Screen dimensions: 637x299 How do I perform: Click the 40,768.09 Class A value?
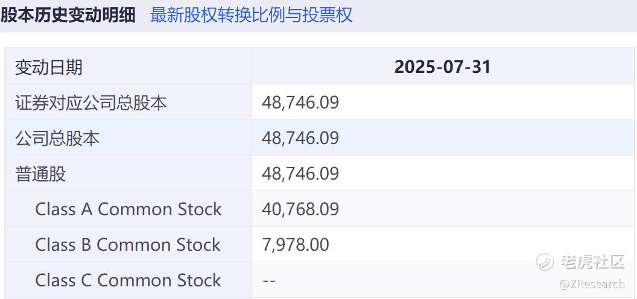[300, 209]
